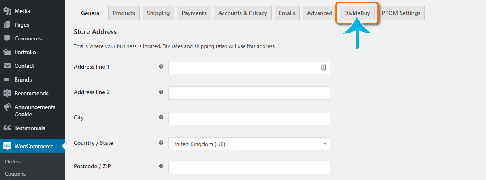Open the Payments settings tab
The width and height of the screenshot is (486, 180).
194,13
